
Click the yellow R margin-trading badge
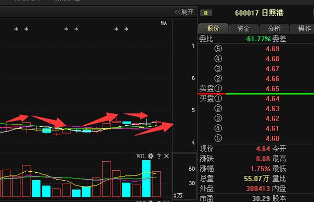coord(206,13)
